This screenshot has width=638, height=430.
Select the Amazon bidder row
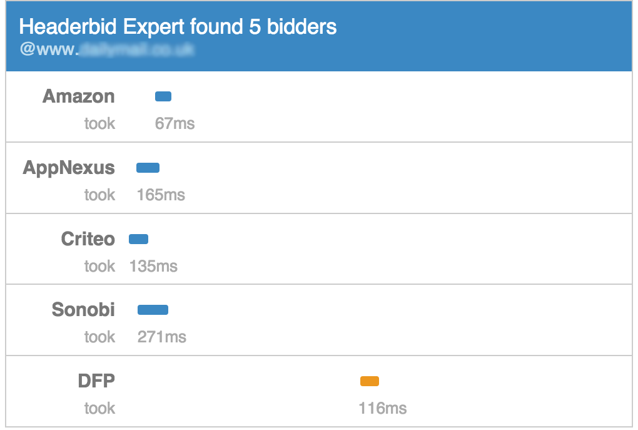[319, 106]
